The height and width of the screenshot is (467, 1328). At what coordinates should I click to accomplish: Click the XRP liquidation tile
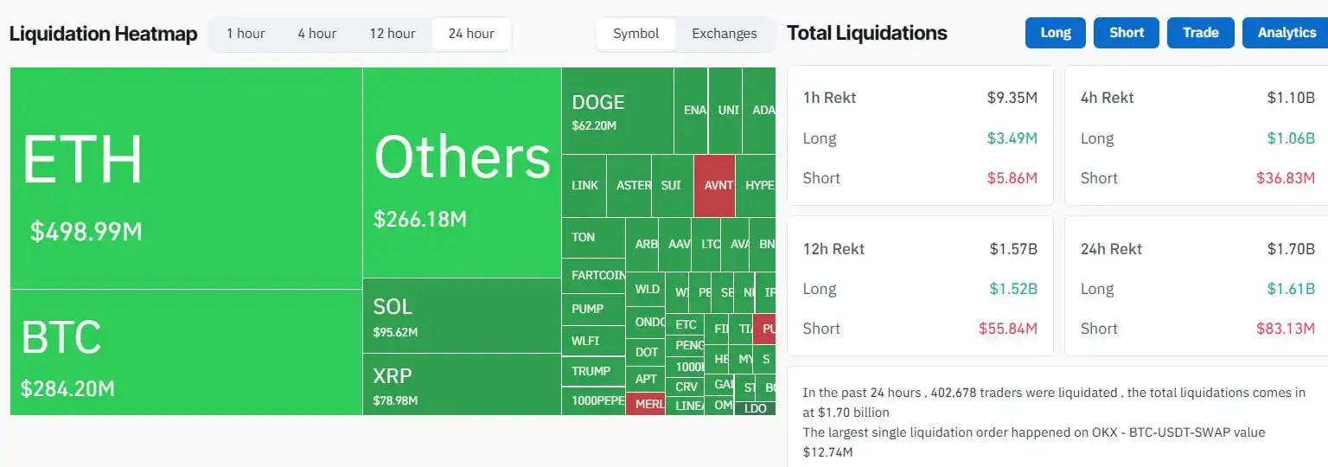[462, 385]
